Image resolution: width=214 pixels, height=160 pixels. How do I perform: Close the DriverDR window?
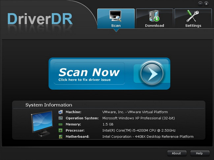[x=206, y=3]
